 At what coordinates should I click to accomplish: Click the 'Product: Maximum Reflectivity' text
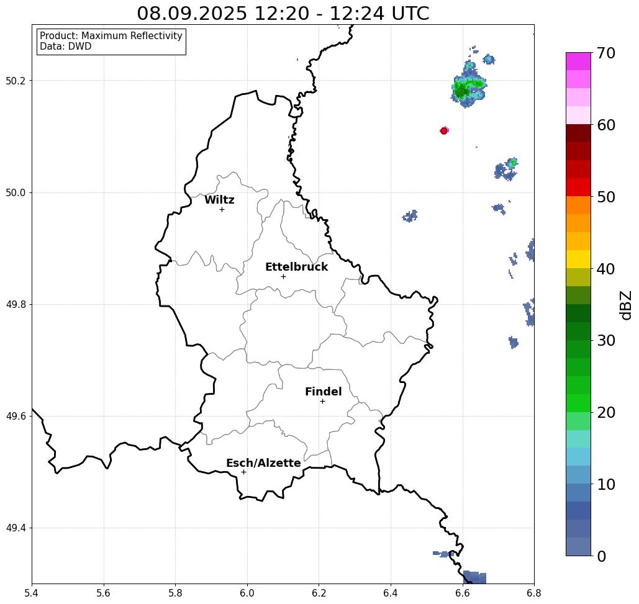tap(111, 36)
